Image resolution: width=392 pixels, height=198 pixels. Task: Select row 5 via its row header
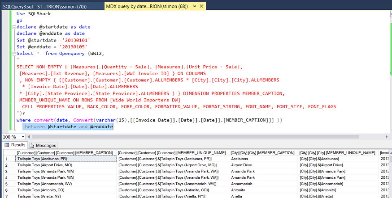7,184
